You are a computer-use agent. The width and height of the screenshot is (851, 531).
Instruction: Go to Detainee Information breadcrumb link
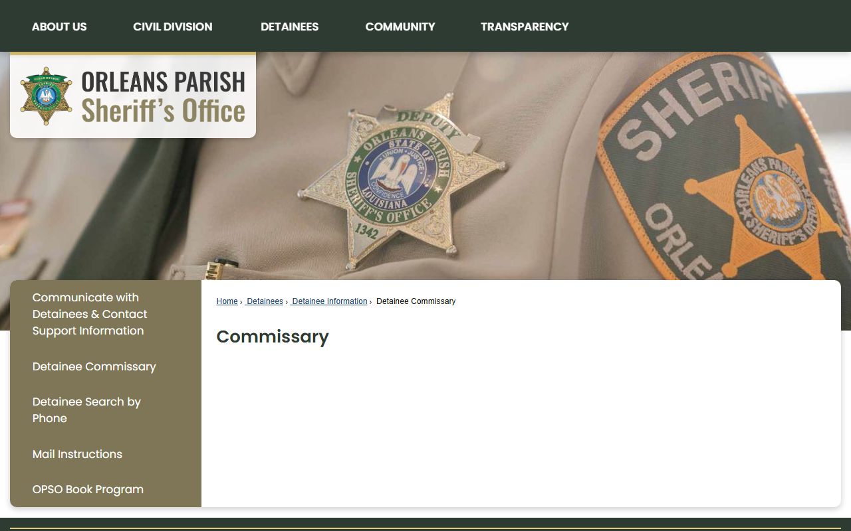tap(329, 301)
